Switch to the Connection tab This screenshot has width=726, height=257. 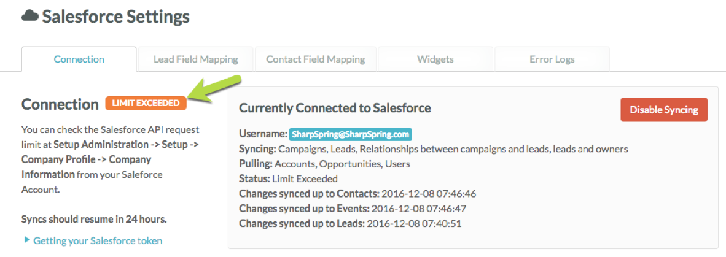click(x=79, y=59)
